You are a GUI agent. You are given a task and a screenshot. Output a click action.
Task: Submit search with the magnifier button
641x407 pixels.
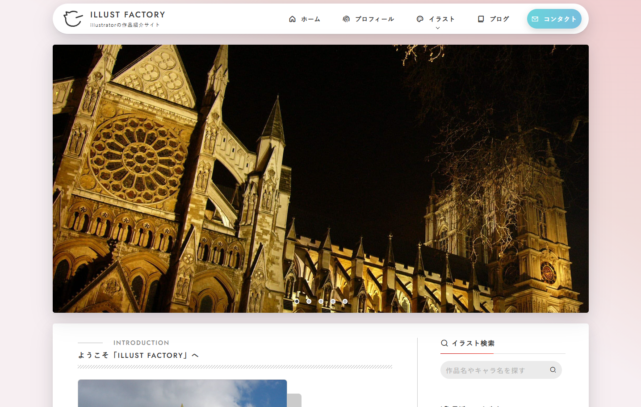pos(553,370)
